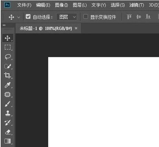This screenshot has width=159, height=147.
Task: Click the Move tool icon in options bar
Action: 11,17
